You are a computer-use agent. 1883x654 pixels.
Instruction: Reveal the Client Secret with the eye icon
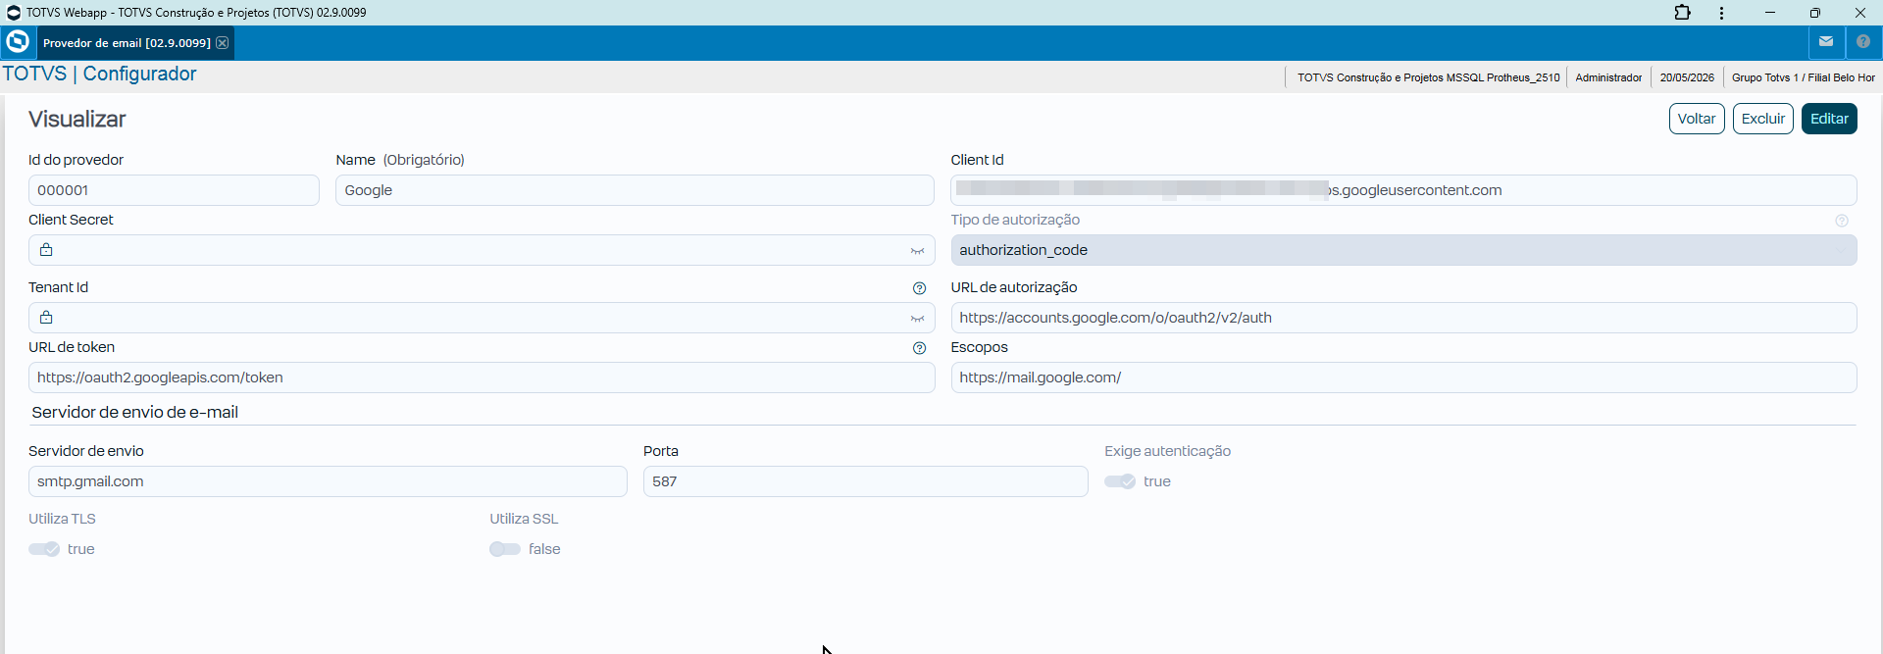[917, 251]
